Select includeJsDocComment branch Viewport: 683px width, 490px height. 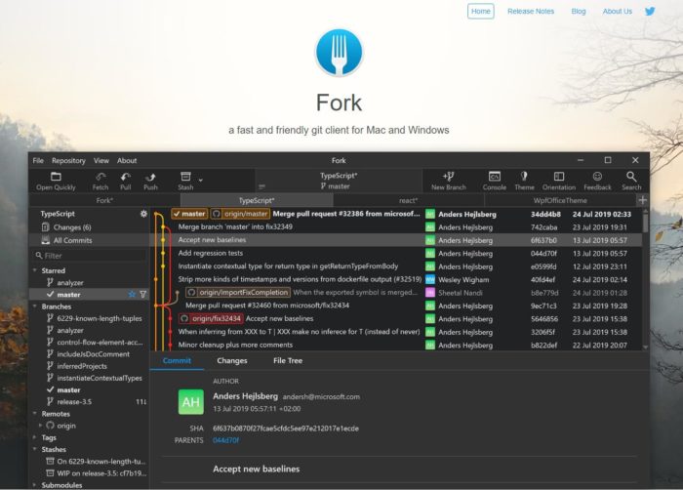pyautogui.click(x=90, y=354)
